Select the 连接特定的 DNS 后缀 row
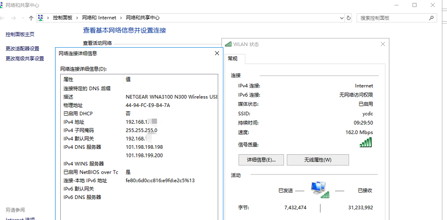 click(x=139, y=89)
